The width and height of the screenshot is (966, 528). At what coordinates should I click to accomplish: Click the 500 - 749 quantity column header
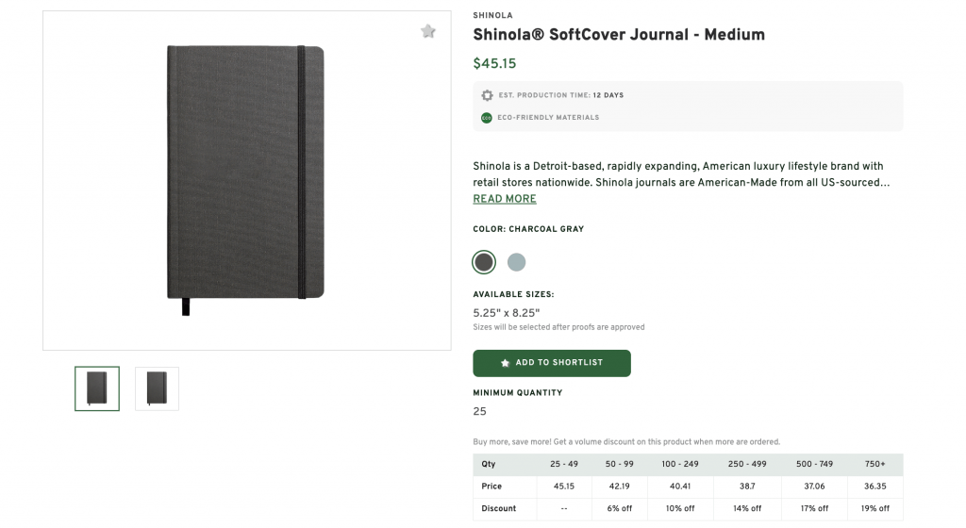coord(816,464)
